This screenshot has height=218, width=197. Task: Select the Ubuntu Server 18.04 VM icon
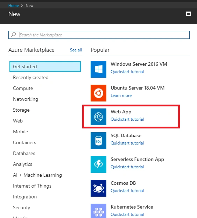(x=98, y=93)
